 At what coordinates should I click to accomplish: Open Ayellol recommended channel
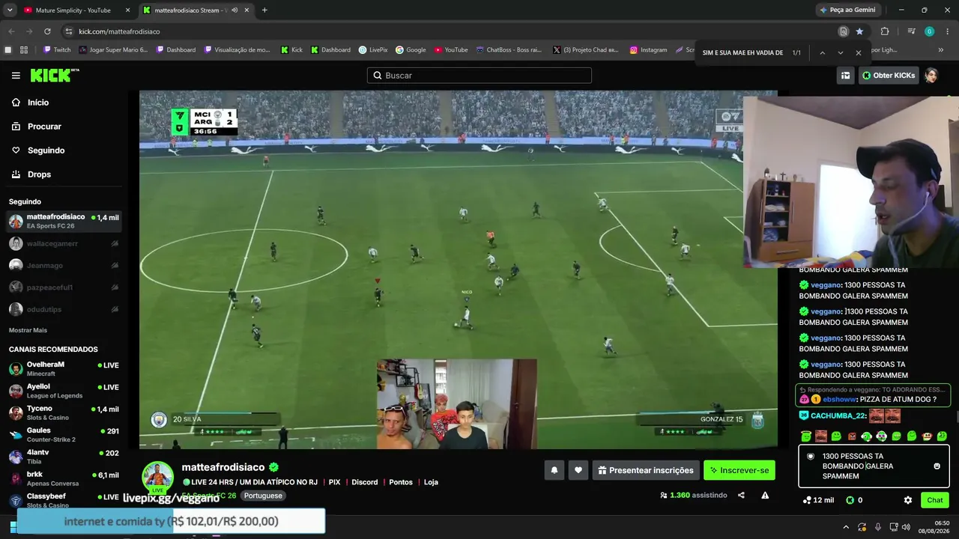pyautogui.click(x=64, y=391)
